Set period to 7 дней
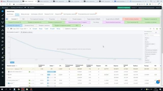 (46, 29)
